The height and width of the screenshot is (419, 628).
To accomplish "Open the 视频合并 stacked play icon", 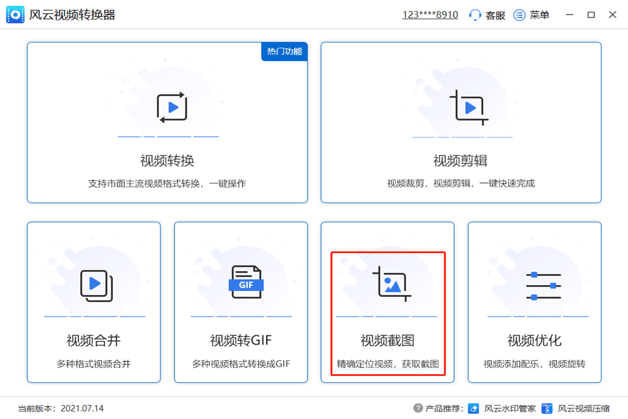I will 97,286.
